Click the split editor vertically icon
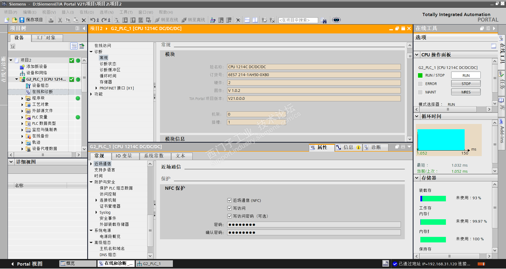Image resolution: width=506 pixels, height=269 pixels. [x=255, y=20]
